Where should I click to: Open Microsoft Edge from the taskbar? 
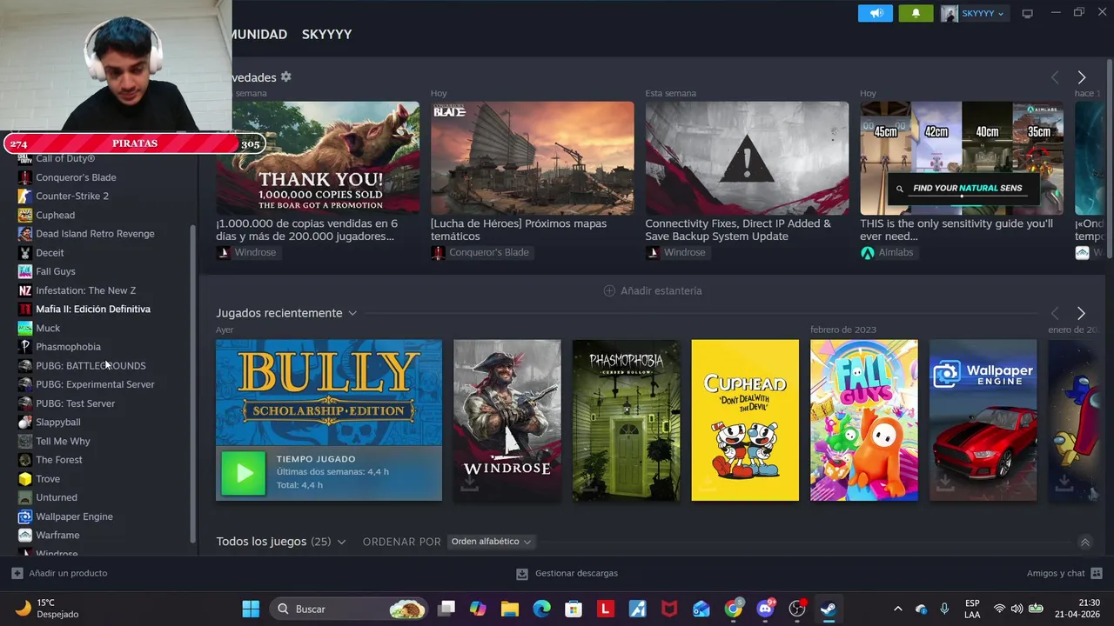click(541, 609)
